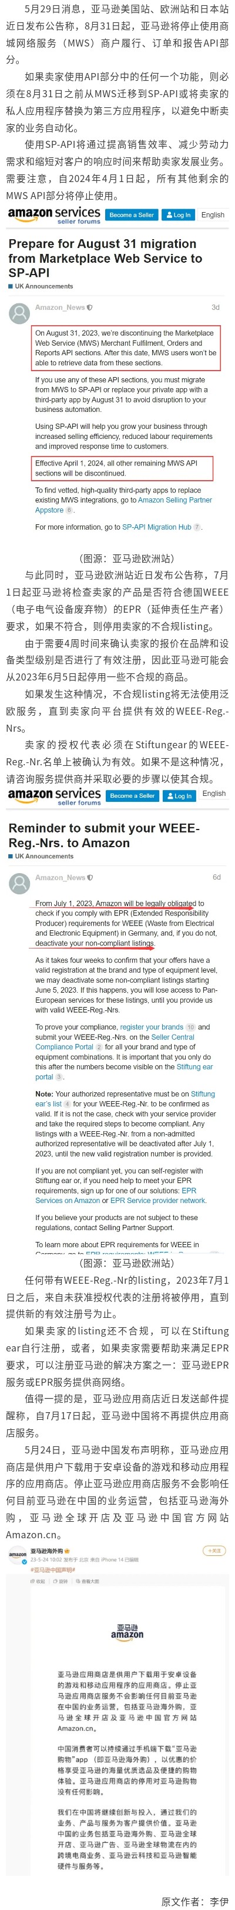
Task: Click the moderator shield icon beside Amazon_News in first post
Action: (90, 308)
